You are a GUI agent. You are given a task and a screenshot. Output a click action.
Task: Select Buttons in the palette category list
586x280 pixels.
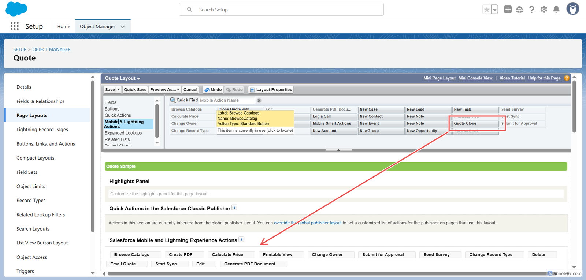tap(112, 109)
